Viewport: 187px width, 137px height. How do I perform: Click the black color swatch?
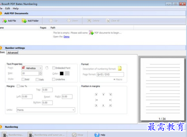pyautogui.click(x=62, y=73)
